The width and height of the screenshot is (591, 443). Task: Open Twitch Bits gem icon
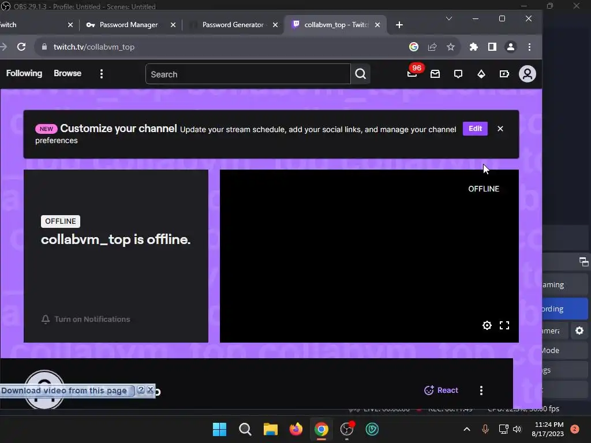pos(481,74)
